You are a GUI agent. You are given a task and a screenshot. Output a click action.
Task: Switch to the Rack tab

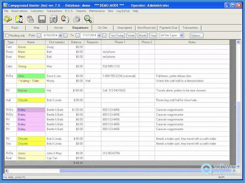point(15,28)
